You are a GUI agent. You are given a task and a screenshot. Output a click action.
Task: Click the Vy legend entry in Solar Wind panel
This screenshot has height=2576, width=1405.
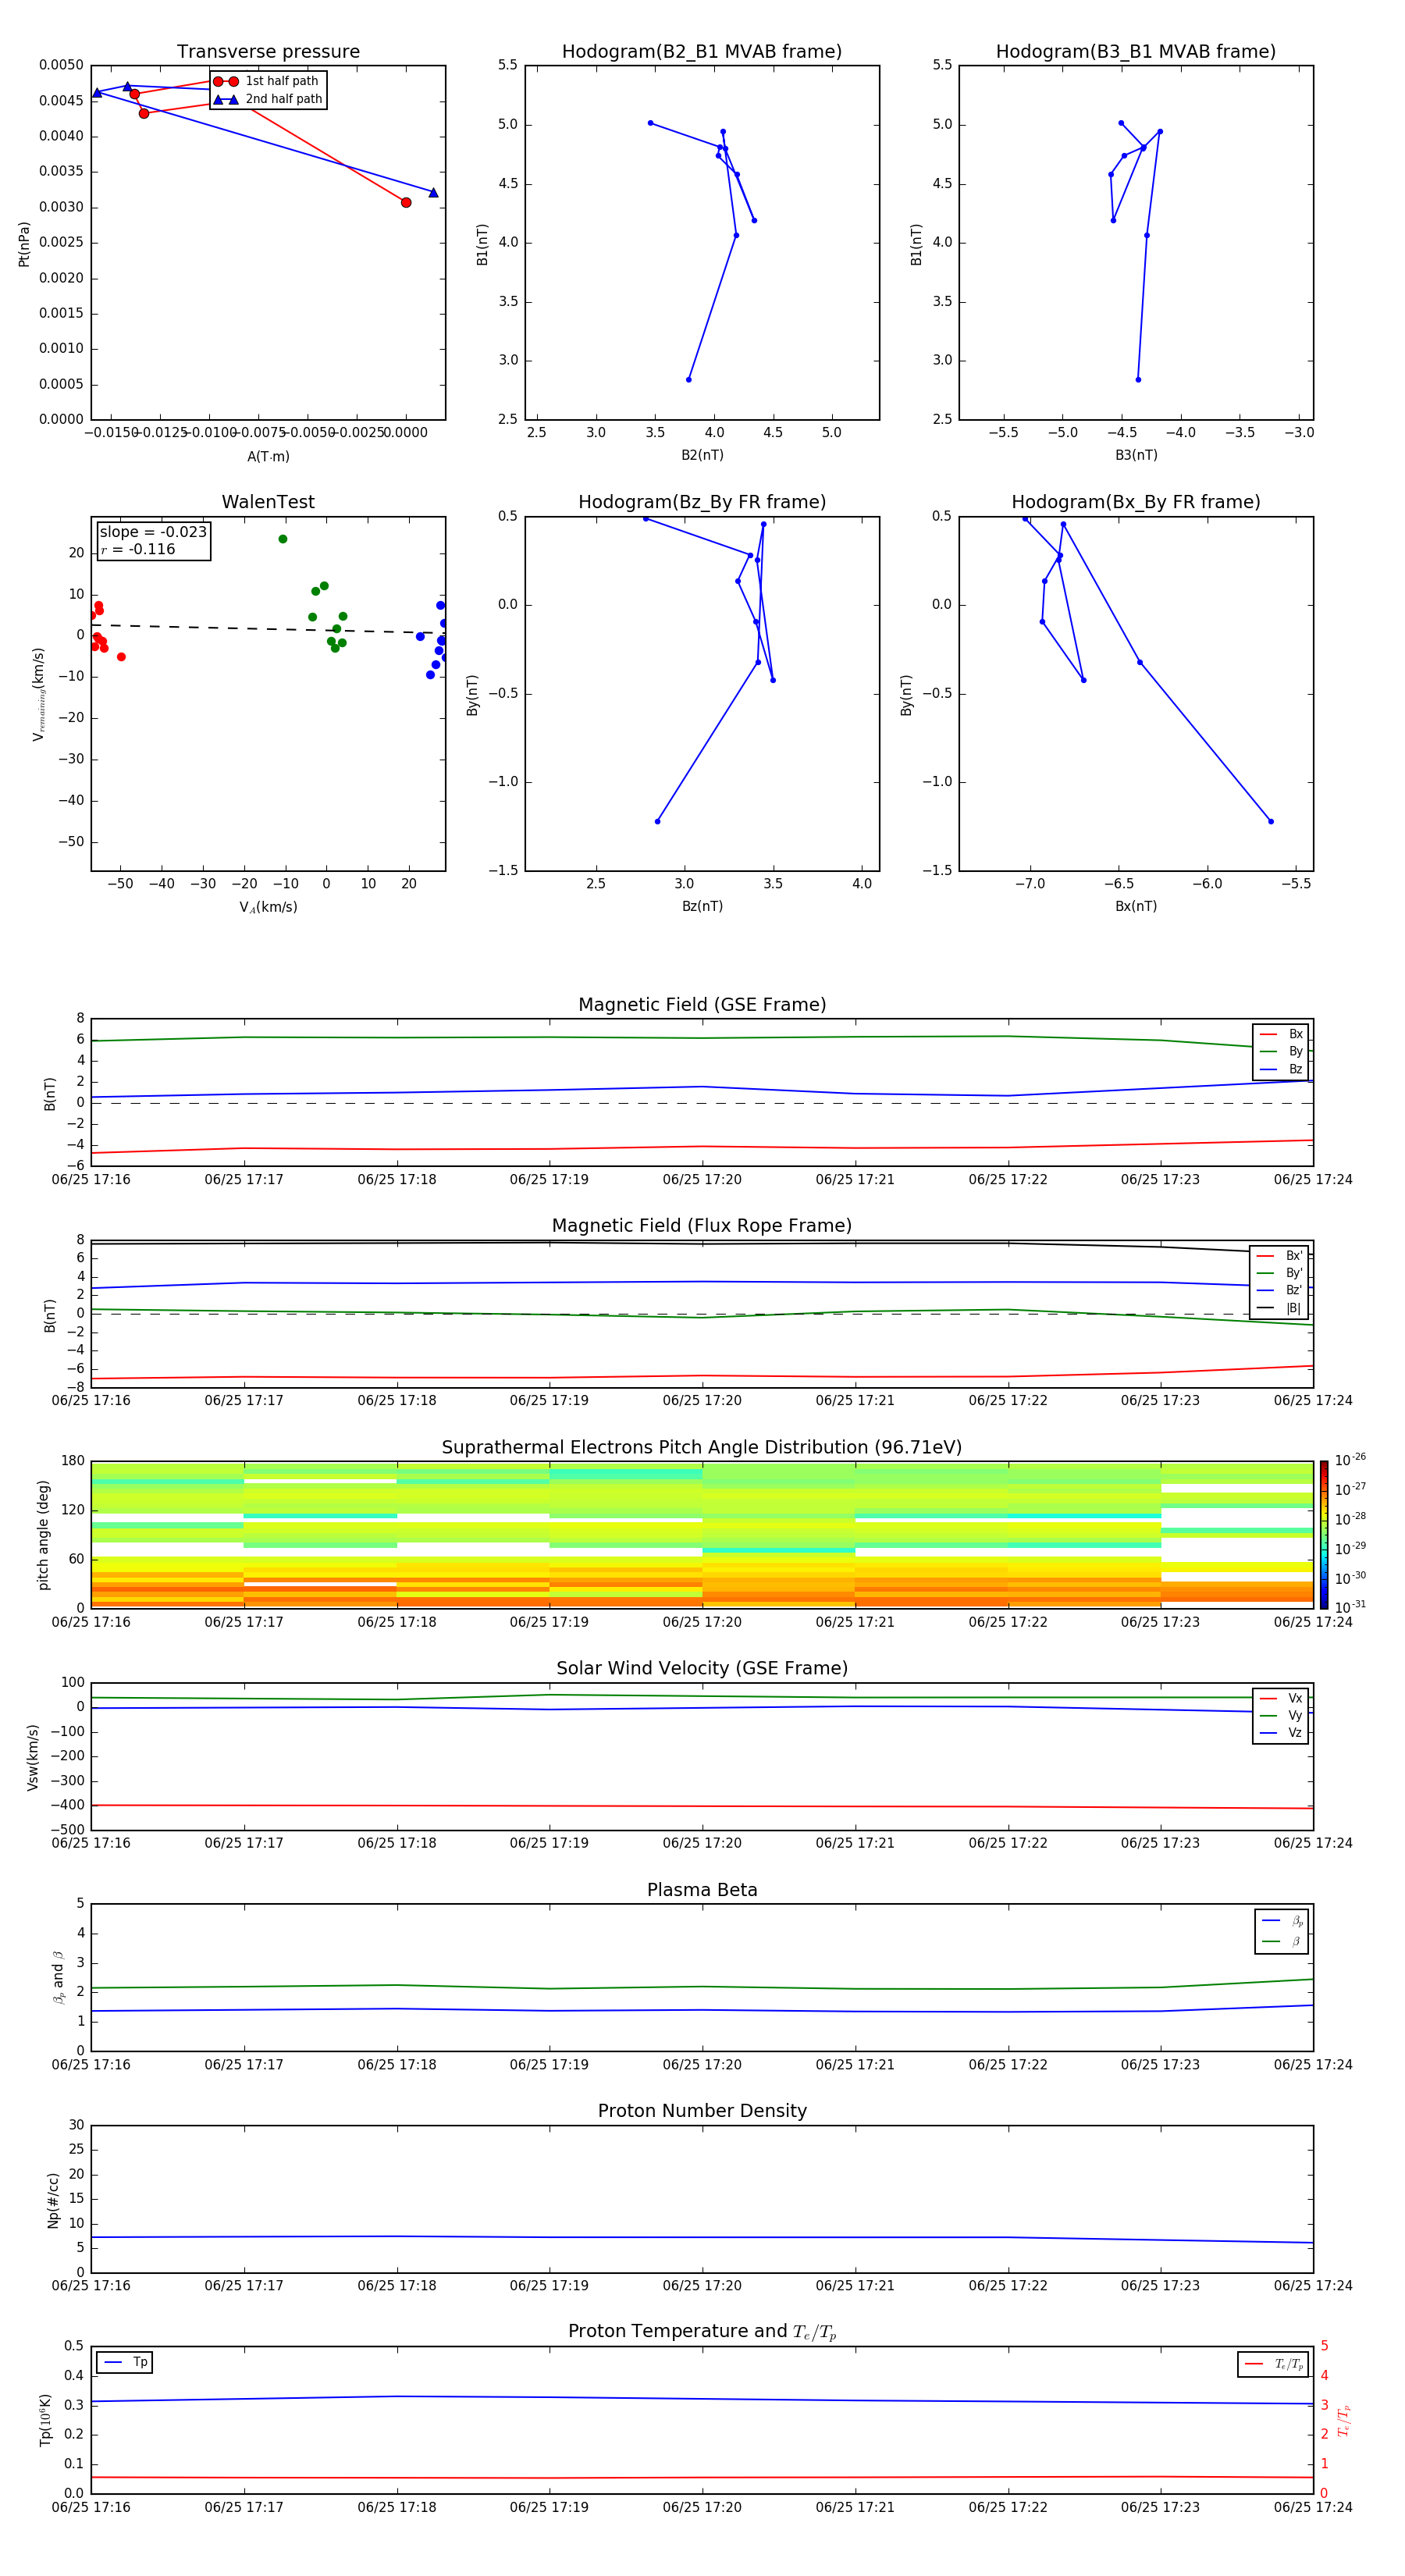(x=1281, y=1715)
